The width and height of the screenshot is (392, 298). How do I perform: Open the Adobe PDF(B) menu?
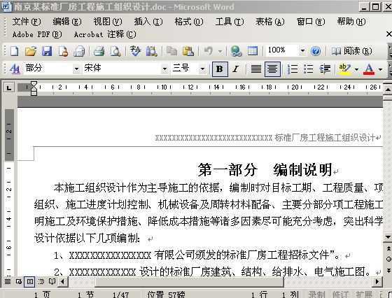pyautogui.click(x=37, y=34)
